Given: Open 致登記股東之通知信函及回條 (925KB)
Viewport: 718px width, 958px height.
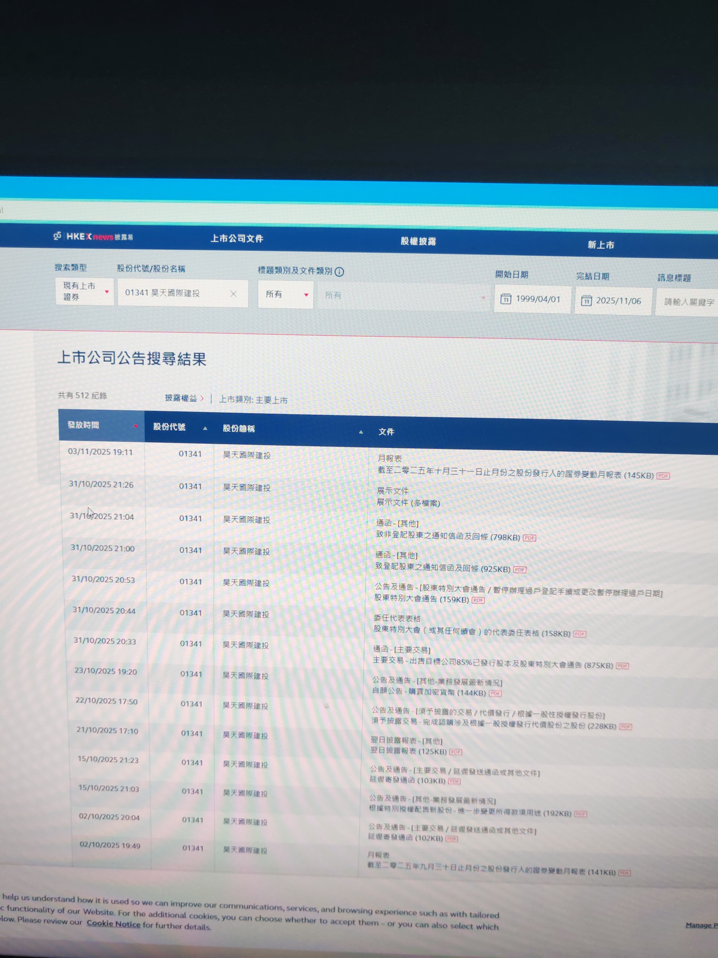Looking at the screenshot, I should (x=443, y=568).
